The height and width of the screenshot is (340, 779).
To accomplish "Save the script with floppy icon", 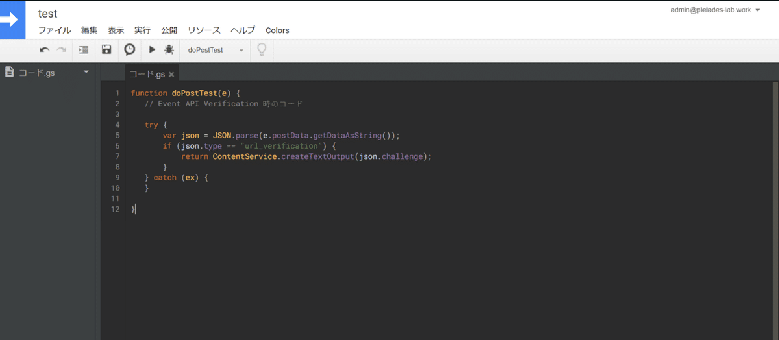I will [106, 50].
